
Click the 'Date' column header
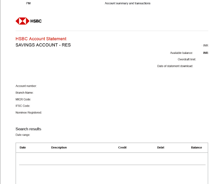[x=23, y=148]
